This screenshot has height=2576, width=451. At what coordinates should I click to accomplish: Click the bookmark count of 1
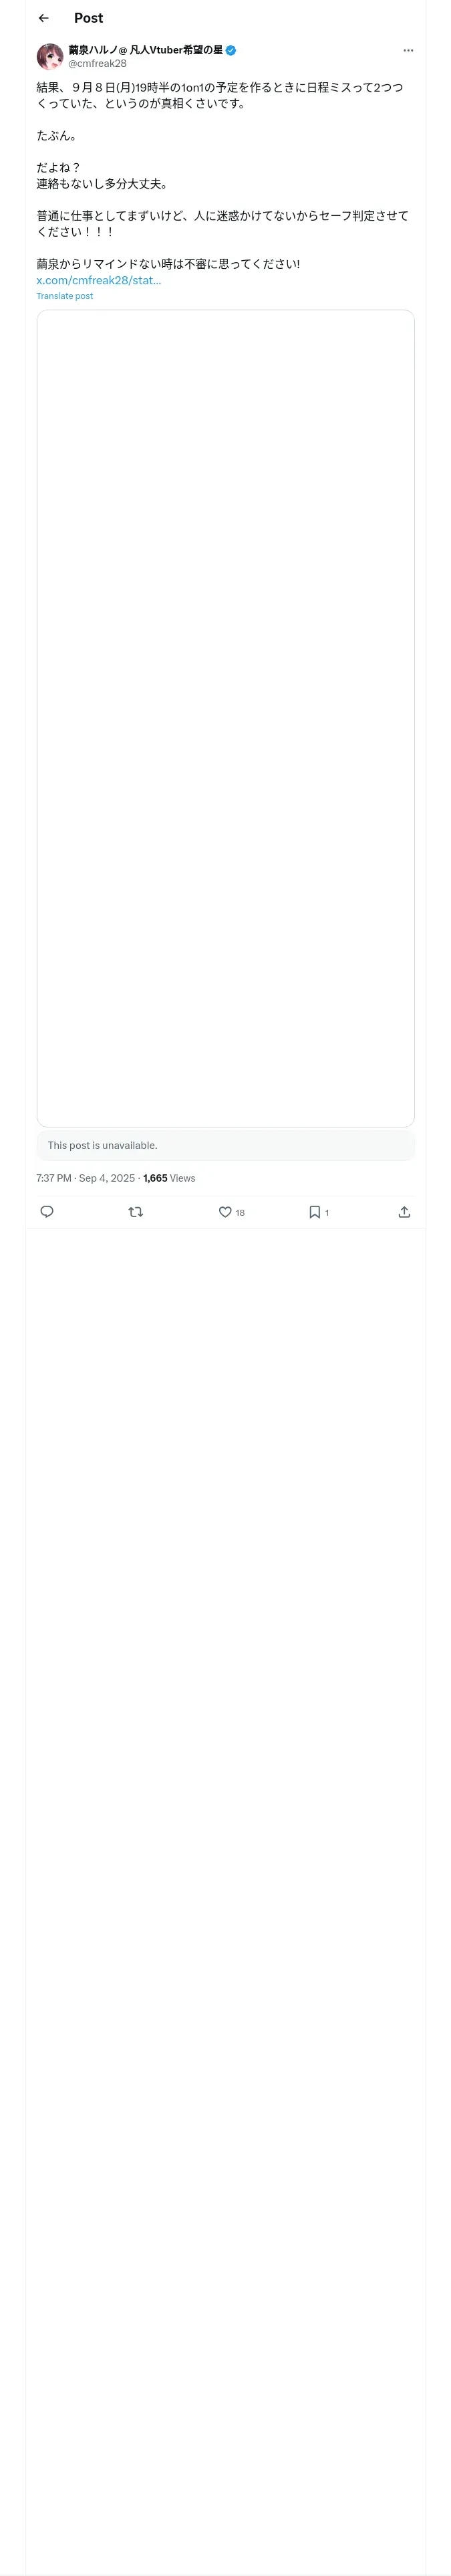tap(327, 1213)
